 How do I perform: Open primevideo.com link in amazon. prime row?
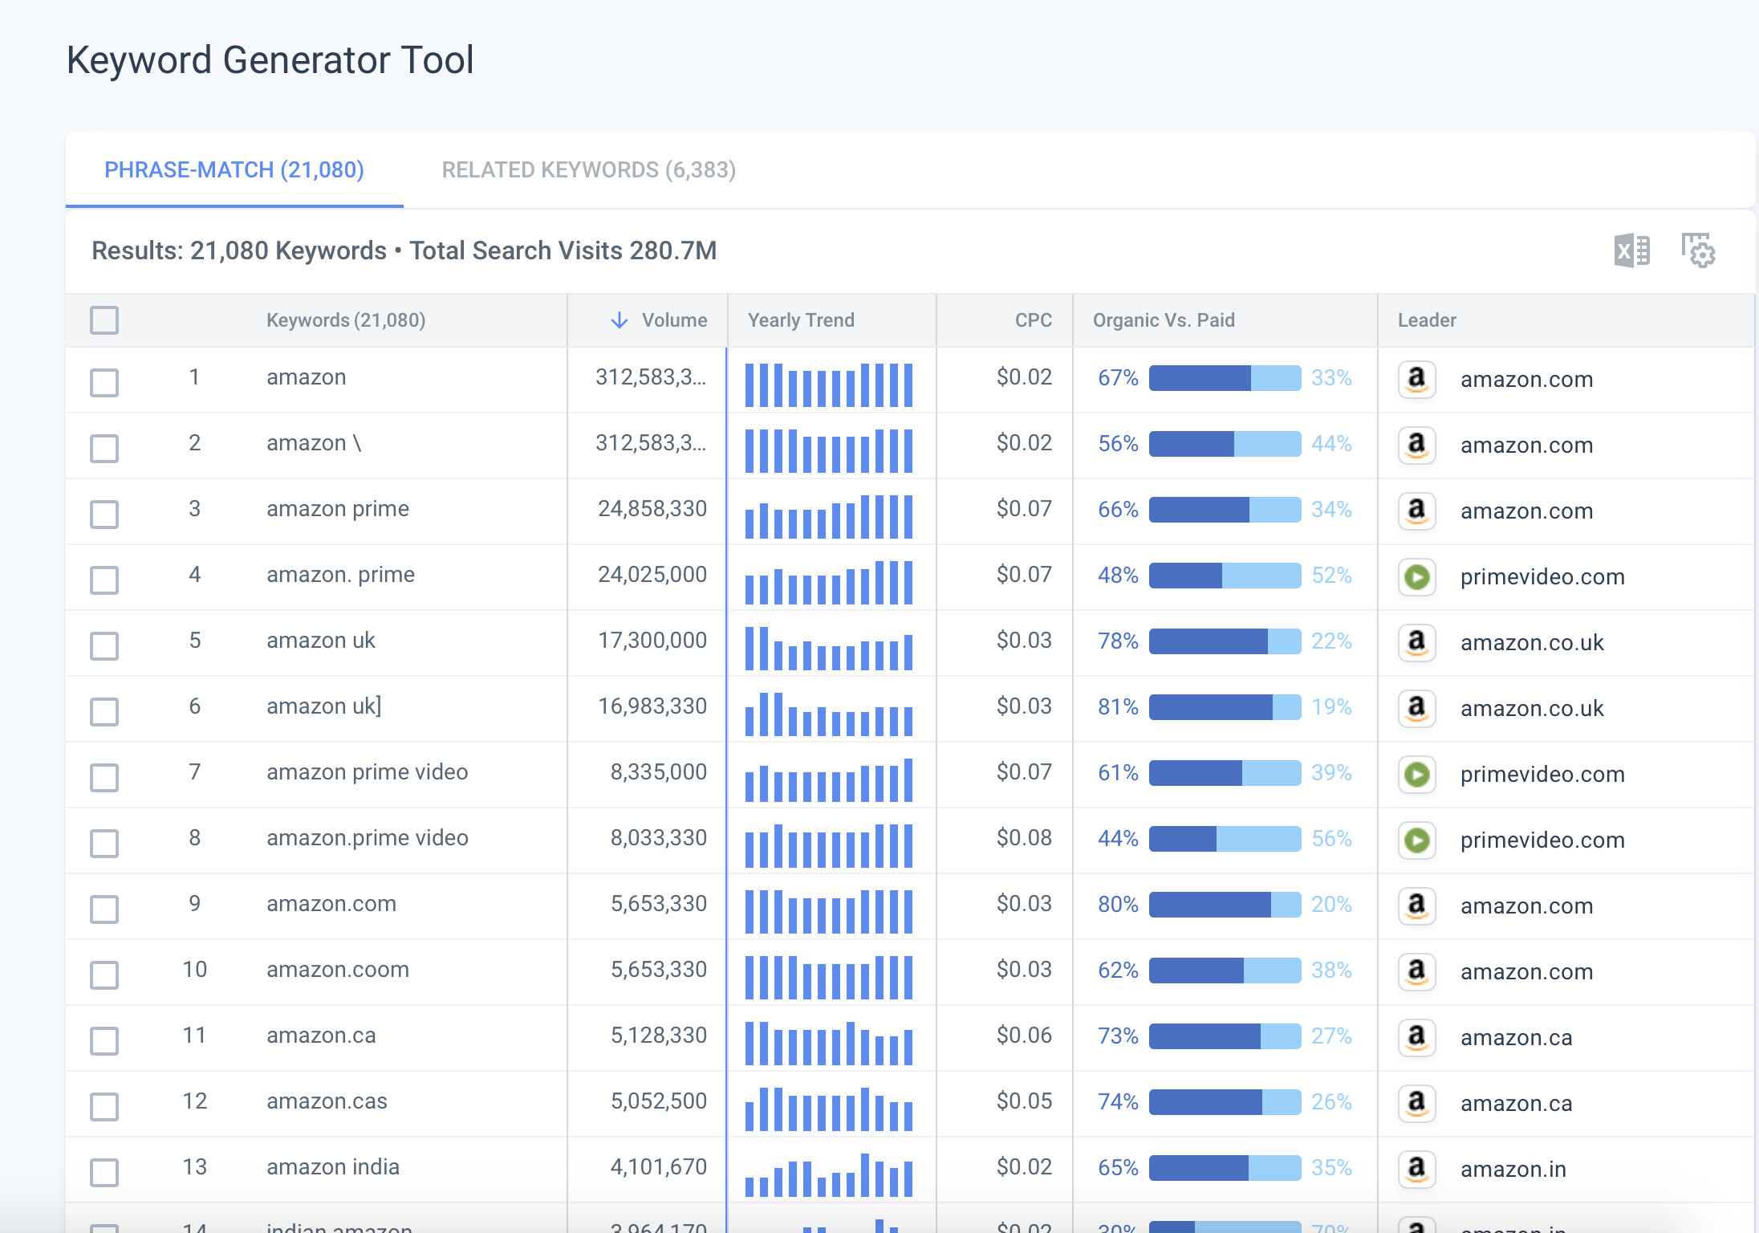click(1542, 577)
